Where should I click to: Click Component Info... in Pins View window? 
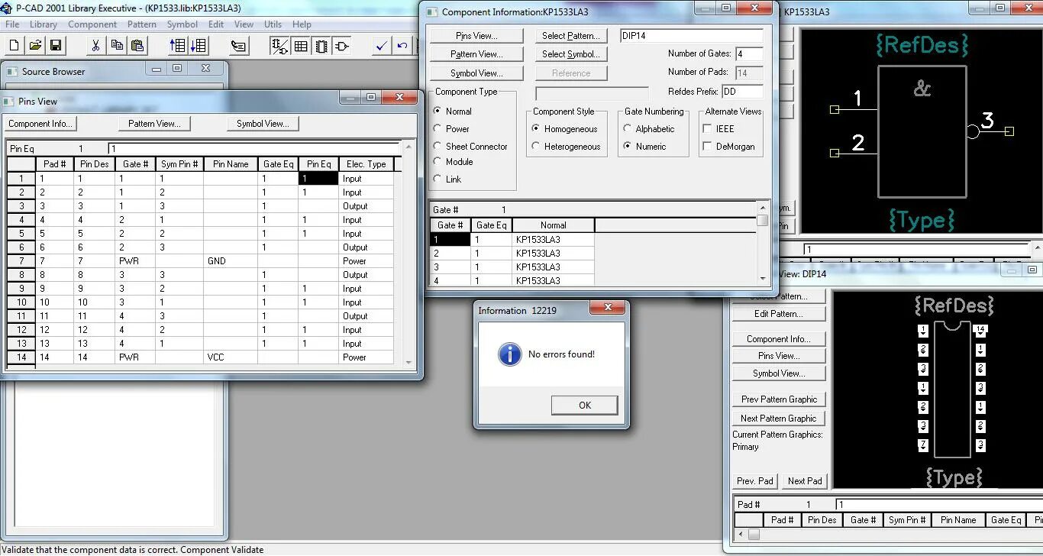click(x=40, y=124)
